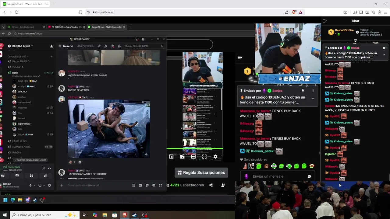Click Buscar BENJAZ ARMY search box

pyautogui.click(x=144, y=46)
